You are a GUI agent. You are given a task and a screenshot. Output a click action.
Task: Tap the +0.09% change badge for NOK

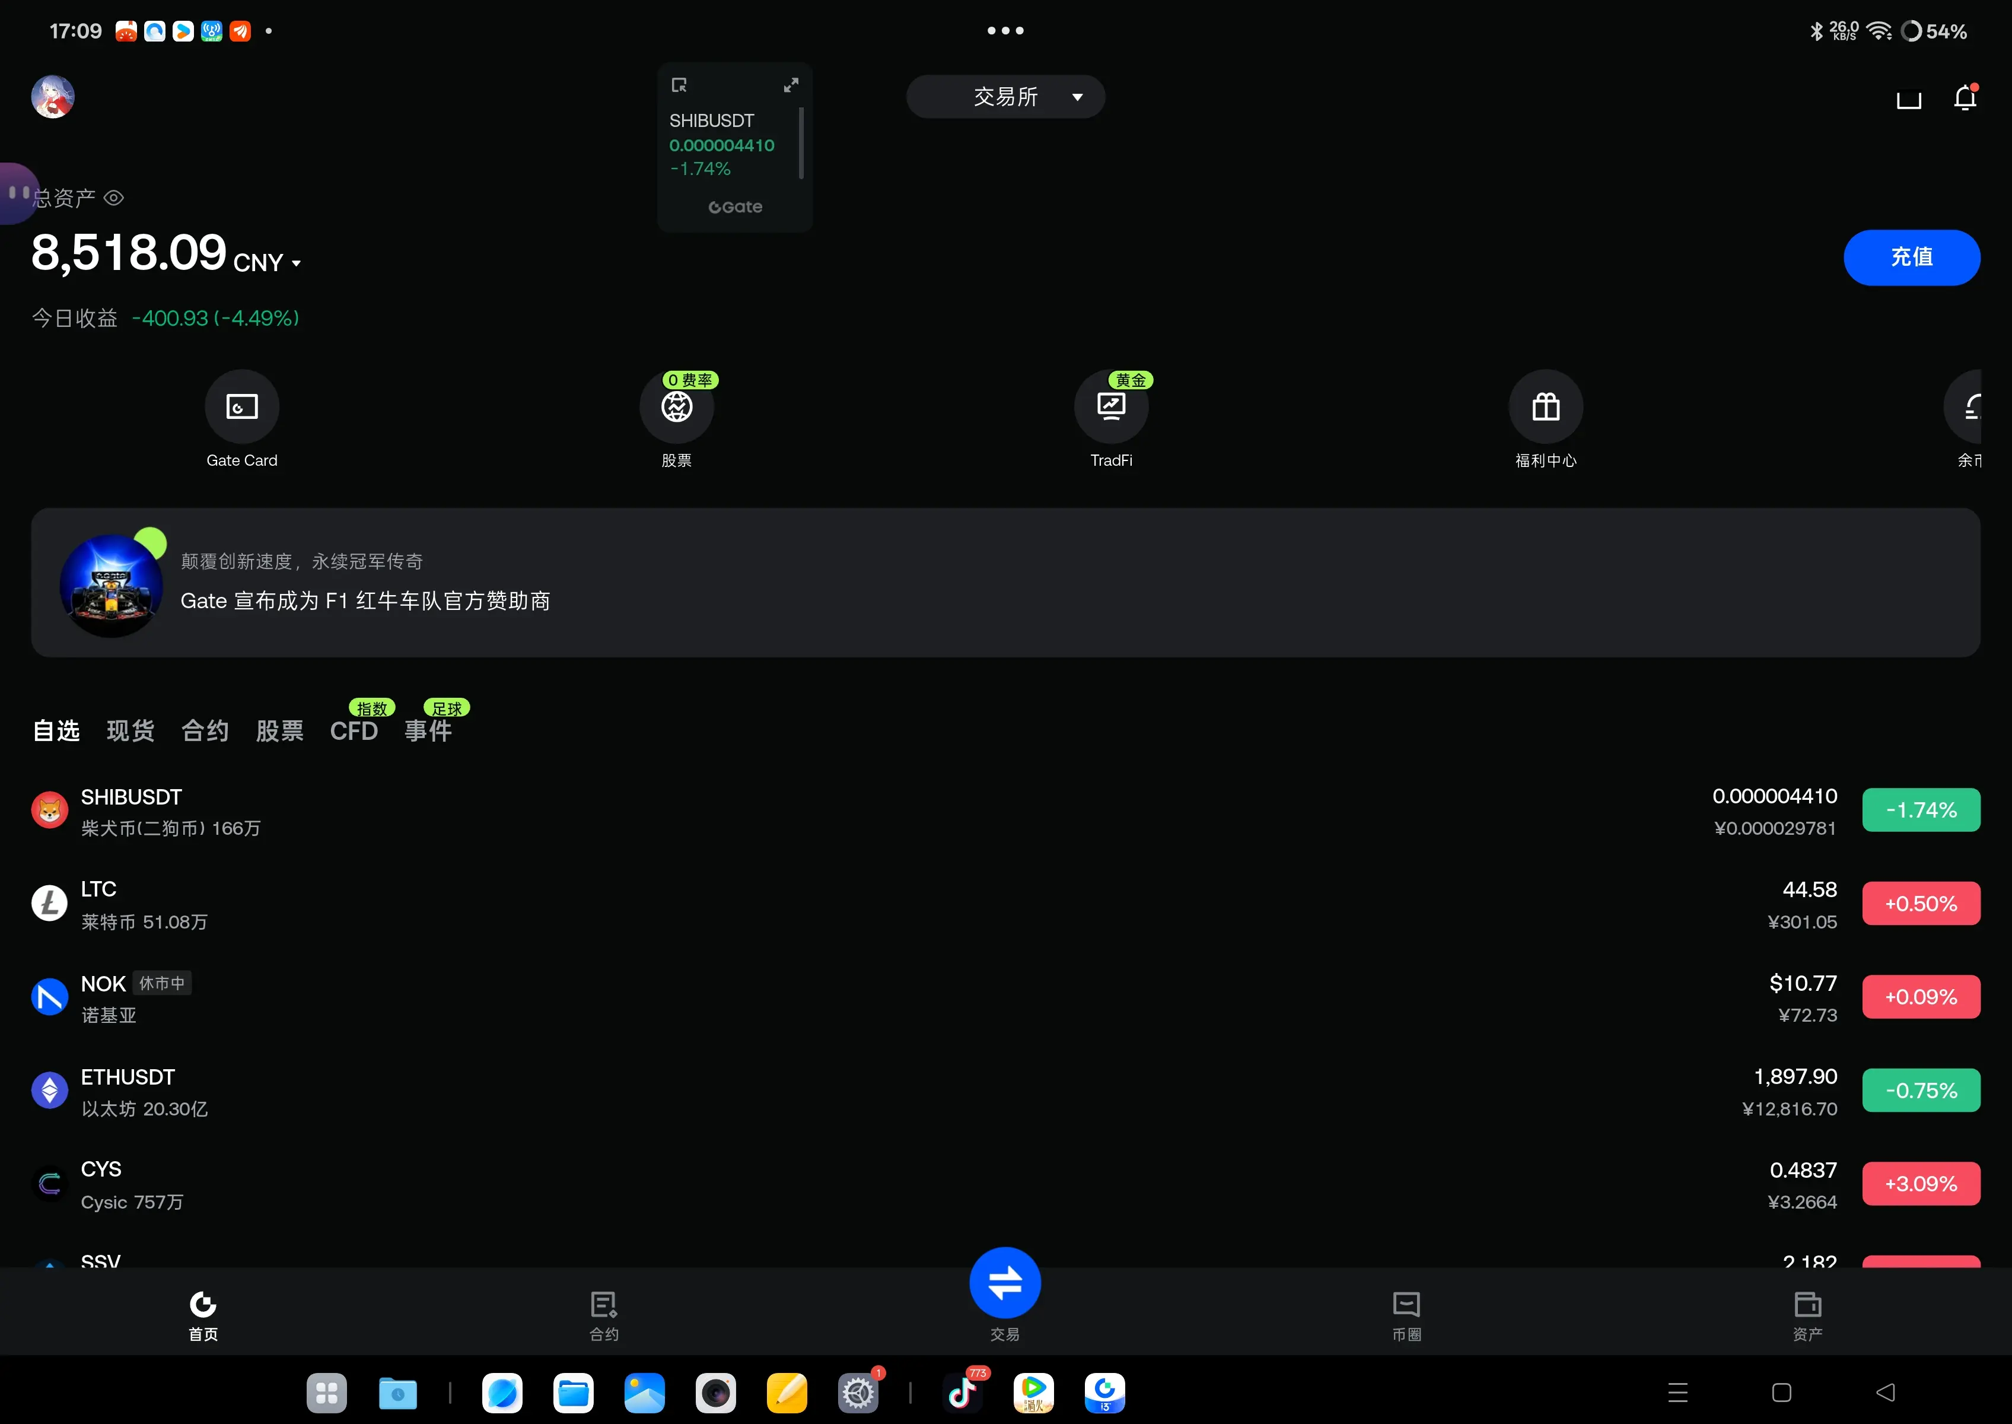(1921, 997)
